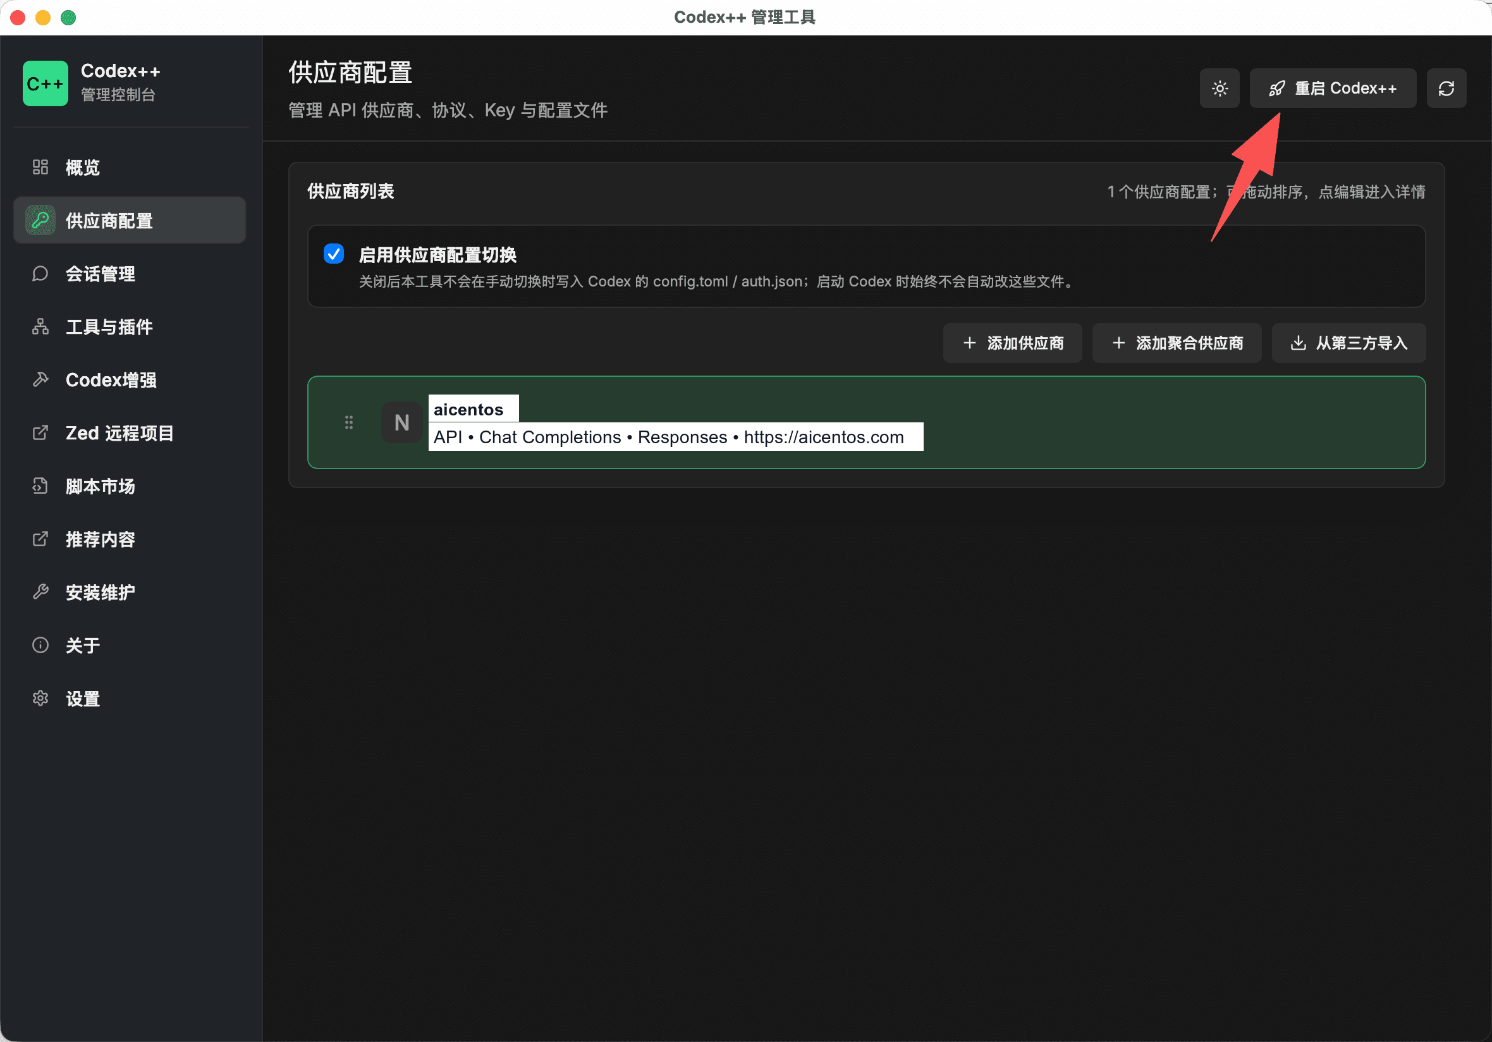Open 推荐内容 sidebar entry
The height and width of the screenshot is (1042, 1492).
(x=130, y=539)
